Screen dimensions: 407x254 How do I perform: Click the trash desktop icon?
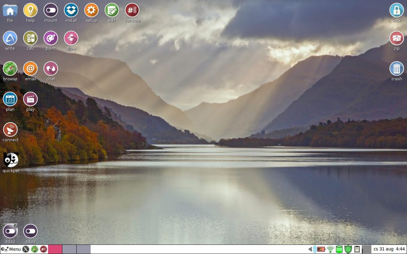coord(396,69)
